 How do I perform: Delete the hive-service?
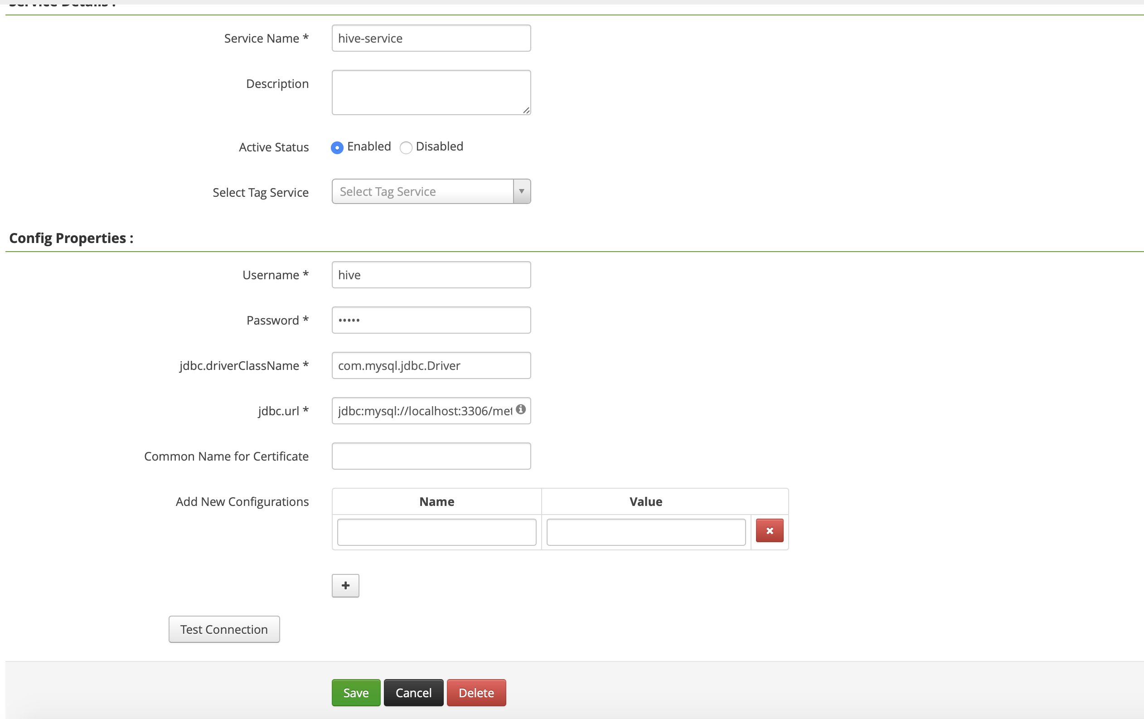click(475, 693)
